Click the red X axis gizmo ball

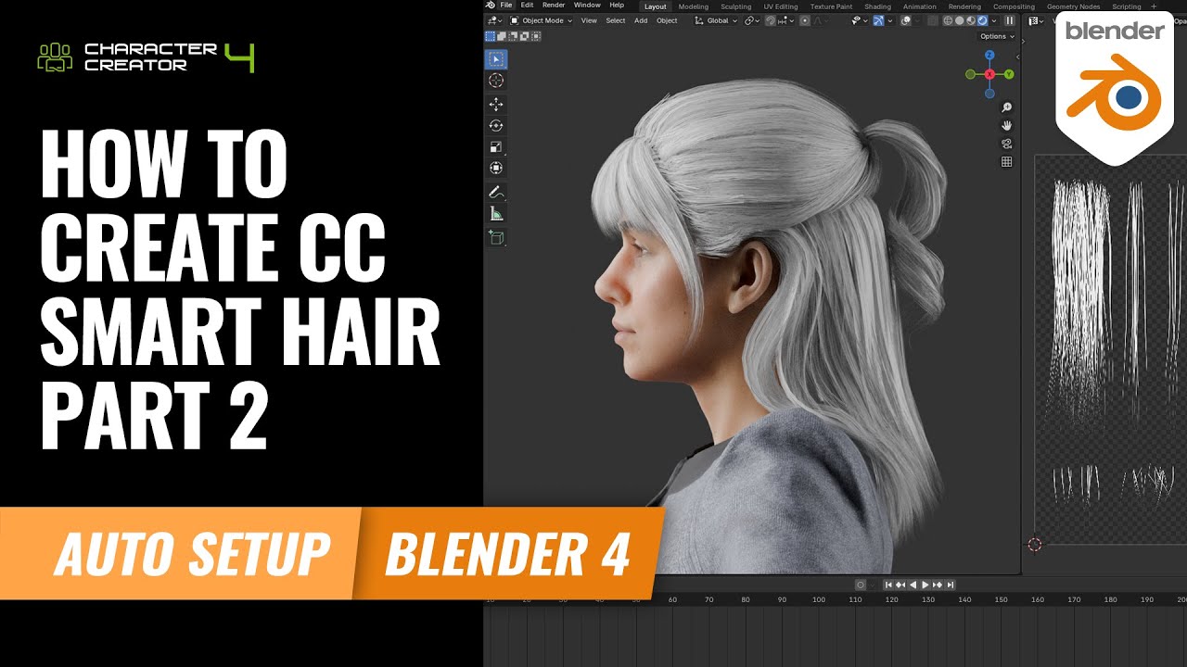pos(989,74)
